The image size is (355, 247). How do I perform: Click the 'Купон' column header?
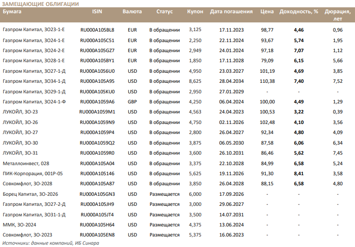tap(195, 11)
